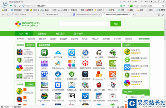Switch to the 360浏览器浏览网页 tab
The height and width of the screenshot is (108, 166).
(86, 15)
